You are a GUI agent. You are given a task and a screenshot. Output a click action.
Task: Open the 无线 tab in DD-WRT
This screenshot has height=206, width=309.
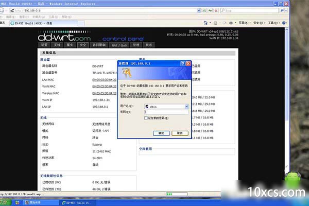point(57,45)
